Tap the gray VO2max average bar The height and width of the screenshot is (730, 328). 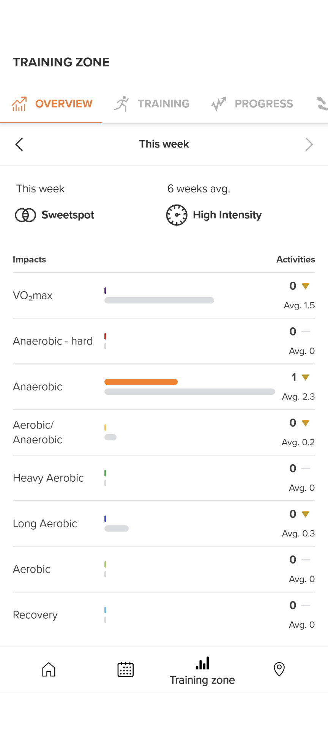[x=159, y=300]
